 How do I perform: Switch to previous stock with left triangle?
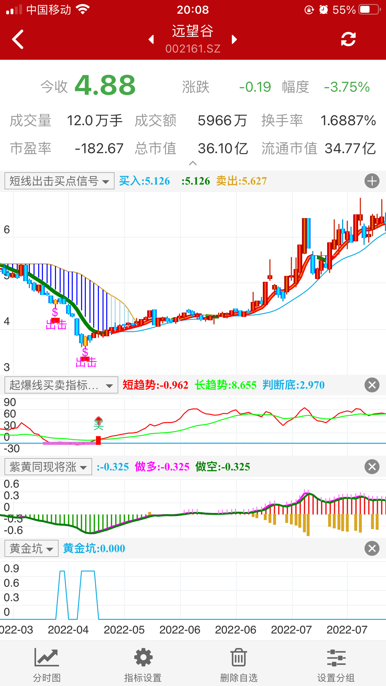(151, 39)
